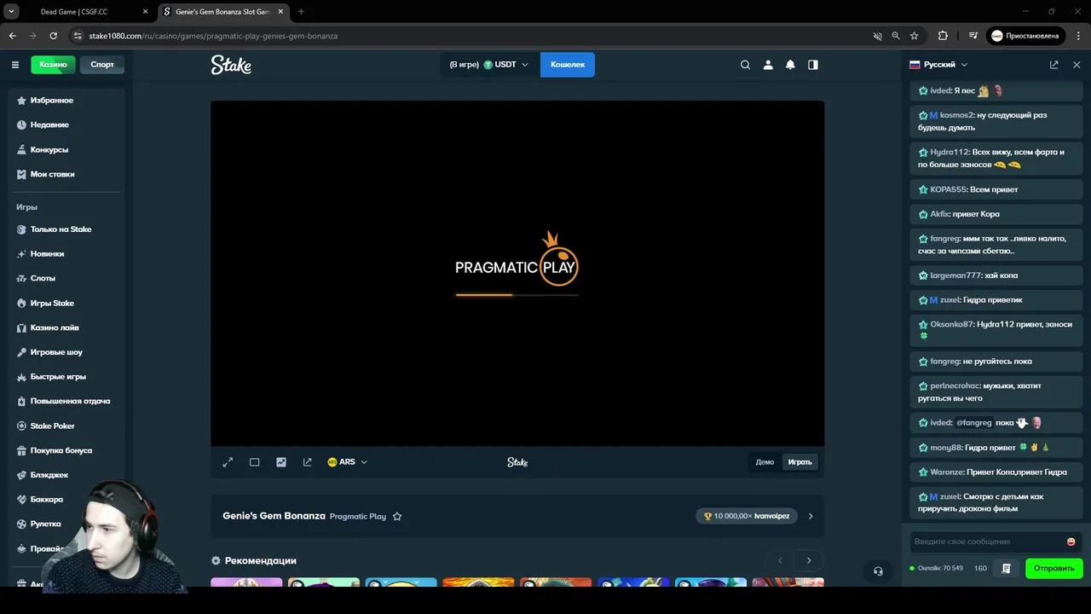Open the search magnifier icon

click(745, 65)
